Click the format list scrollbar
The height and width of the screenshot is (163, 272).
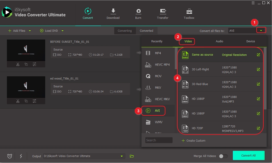pos(176,58)
